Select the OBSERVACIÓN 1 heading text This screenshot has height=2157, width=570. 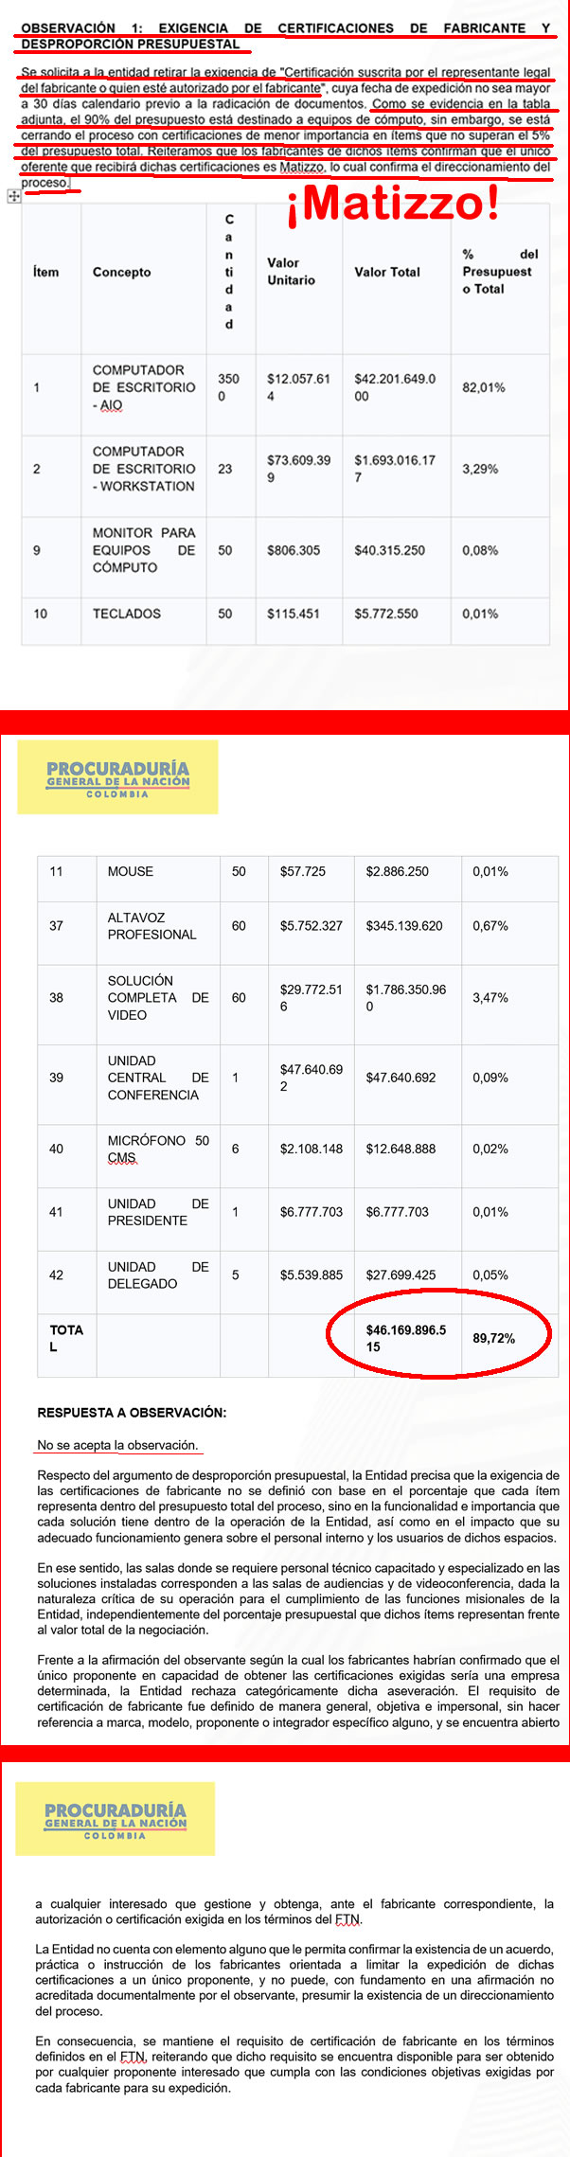pyautogui.click(x=285, y=36)
